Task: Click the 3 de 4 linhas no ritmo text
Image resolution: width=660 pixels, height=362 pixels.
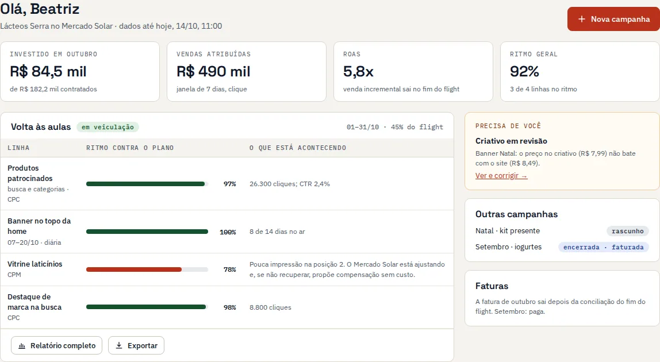Action: (543, 89)
